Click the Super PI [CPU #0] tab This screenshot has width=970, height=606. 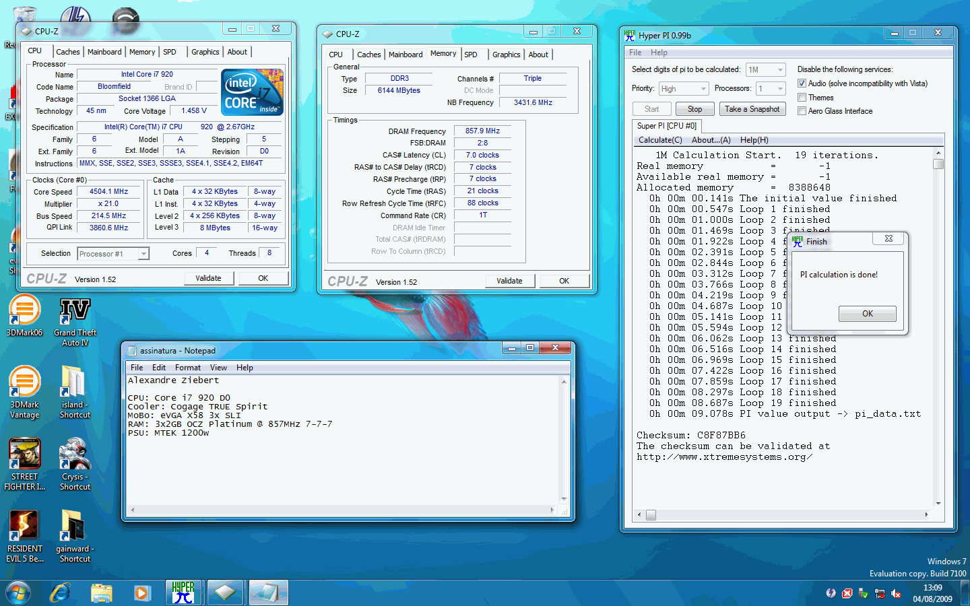[666, 126]
